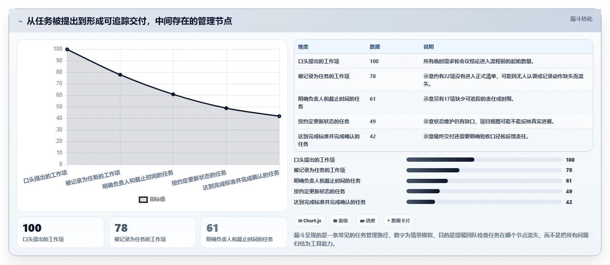Click the x-axis label 明确负责人和截止时间的任务
Viewport: 610px width, 265px height.
[x=138, y=180]
